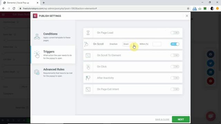The image size is (221, 124).
Task: Enable the On Scroll To Element switch
Action: click(175, 55)
